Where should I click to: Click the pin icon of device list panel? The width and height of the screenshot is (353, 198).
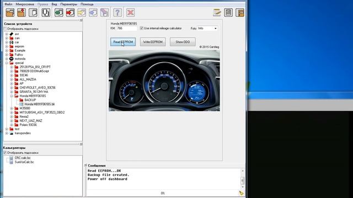coord(81,20)
